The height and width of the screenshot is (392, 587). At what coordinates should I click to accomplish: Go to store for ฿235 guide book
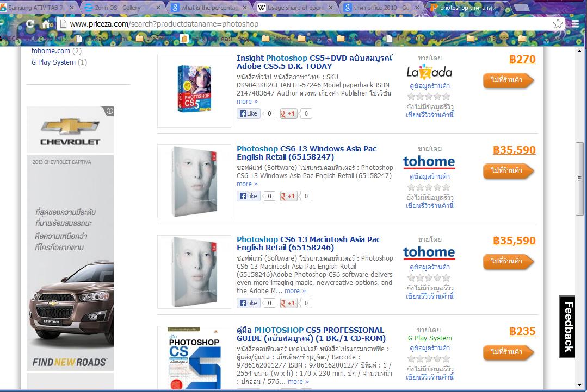pos(508,352)
